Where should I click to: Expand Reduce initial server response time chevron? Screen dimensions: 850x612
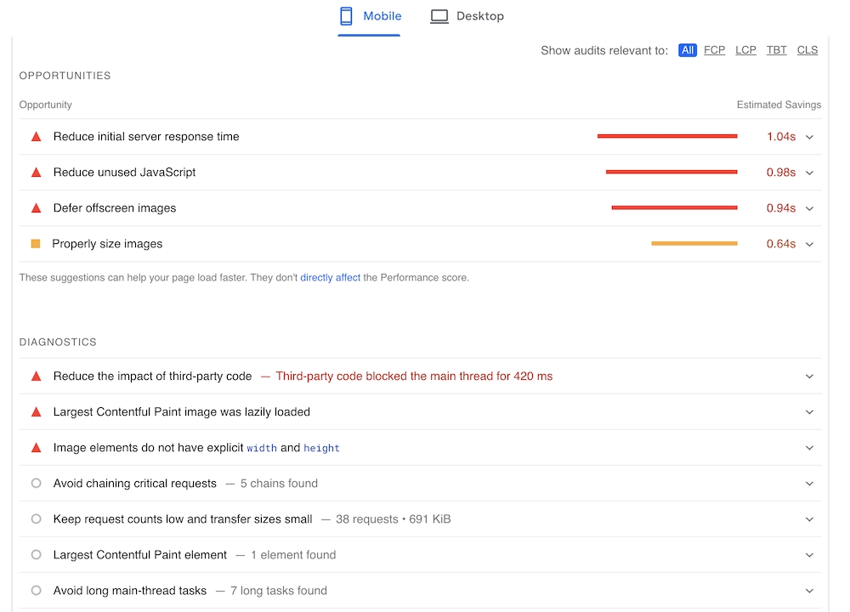click(x=809, y=137)
